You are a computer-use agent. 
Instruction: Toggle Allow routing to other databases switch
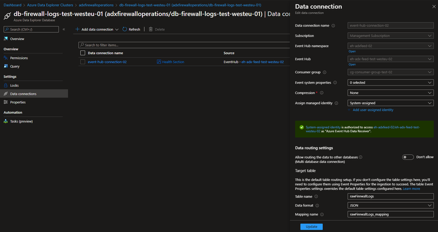tap(408, 157)
